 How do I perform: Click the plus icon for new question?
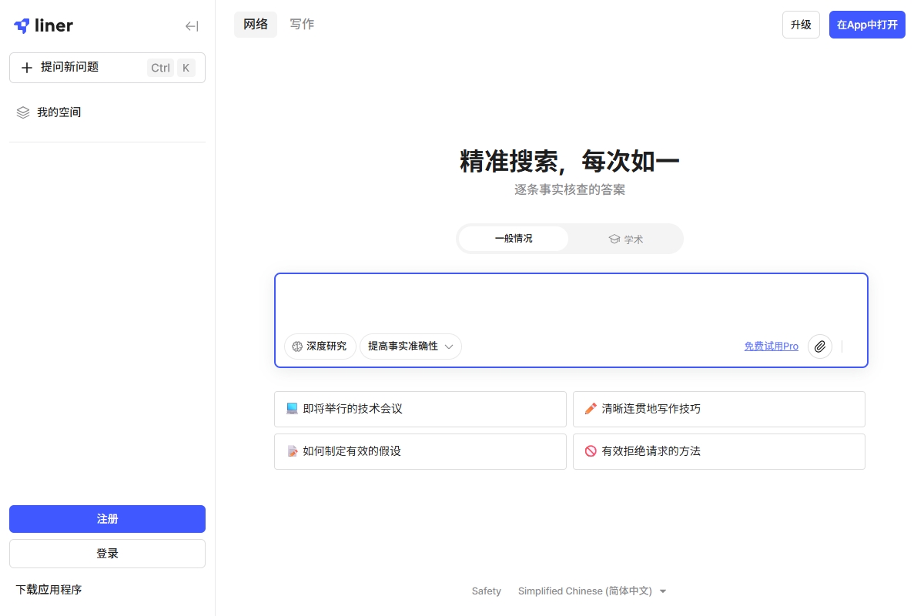(27, 68)
